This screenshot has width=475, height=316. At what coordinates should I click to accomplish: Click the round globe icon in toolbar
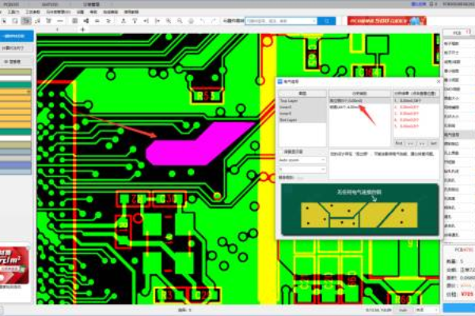191,21
